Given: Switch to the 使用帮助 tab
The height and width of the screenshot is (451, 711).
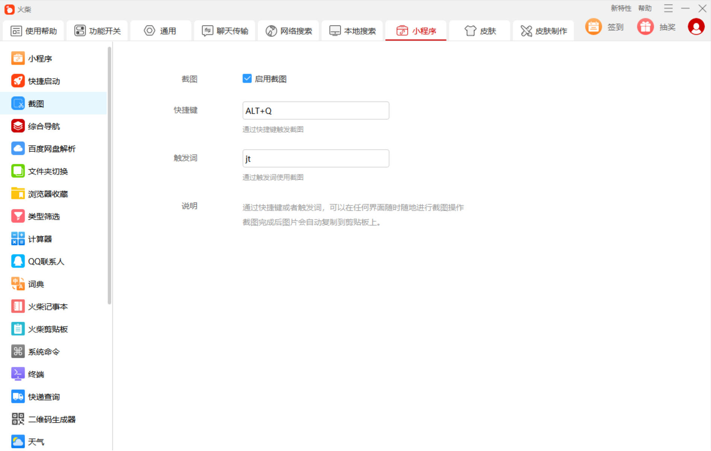Looking at the screenshot, I should (x=33, y=31).
